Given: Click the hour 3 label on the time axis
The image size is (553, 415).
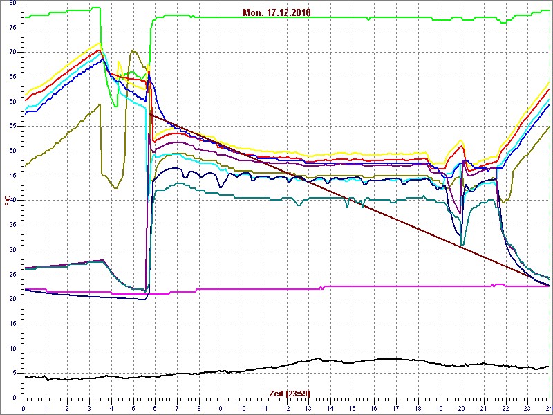Looking at the screenshot, I should point(89,407).
